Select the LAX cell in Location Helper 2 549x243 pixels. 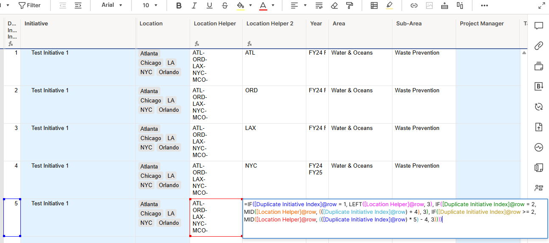274,142
